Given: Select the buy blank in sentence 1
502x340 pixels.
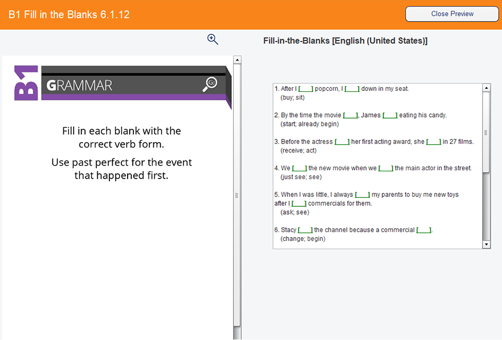Looking at the screenshot, I should coord(305,89).
